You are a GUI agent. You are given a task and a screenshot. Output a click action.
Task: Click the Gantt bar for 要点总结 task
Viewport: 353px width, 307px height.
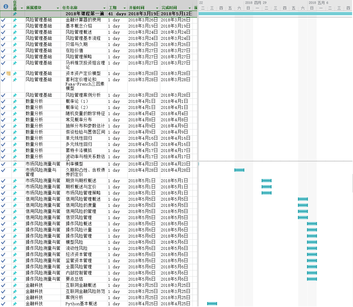tap(312, 279)
